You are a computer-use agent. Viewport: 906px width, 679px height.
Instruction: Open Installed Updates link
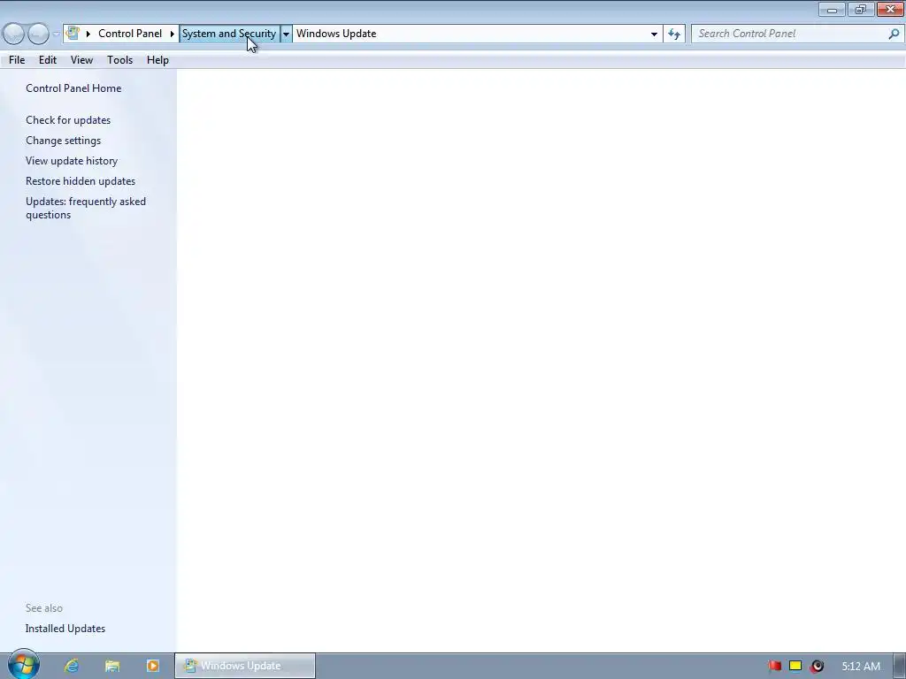pyautogui.click(x=65, y=629)
